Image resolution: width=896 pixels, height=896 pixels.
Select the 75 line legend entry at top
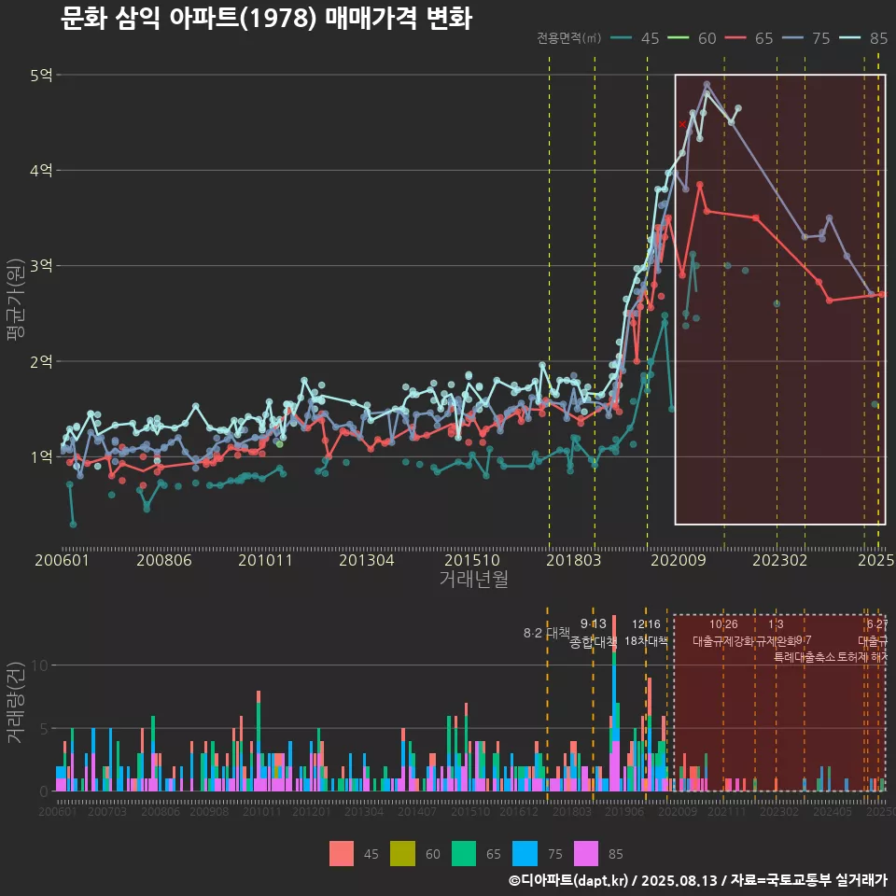(806, 38)
